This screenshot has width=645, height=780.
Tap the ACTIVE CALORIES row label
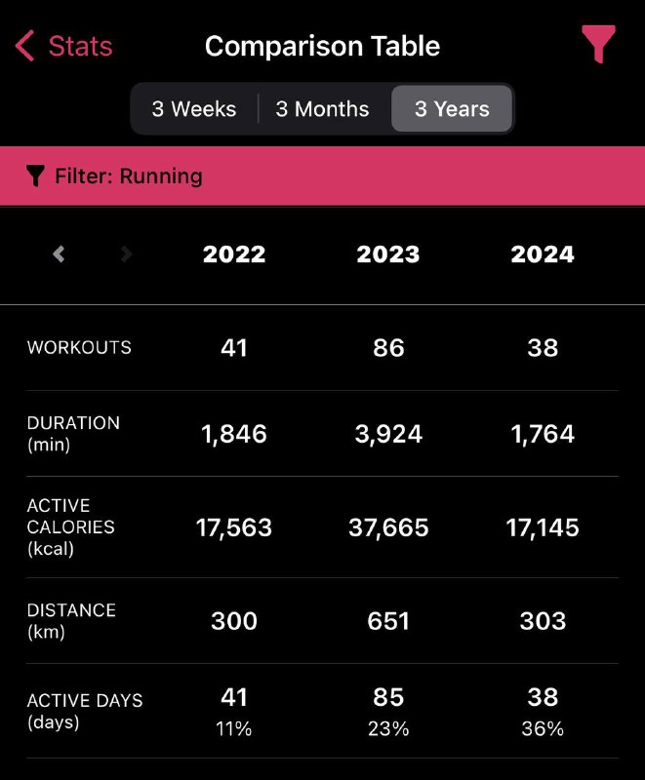click(70, 526)
